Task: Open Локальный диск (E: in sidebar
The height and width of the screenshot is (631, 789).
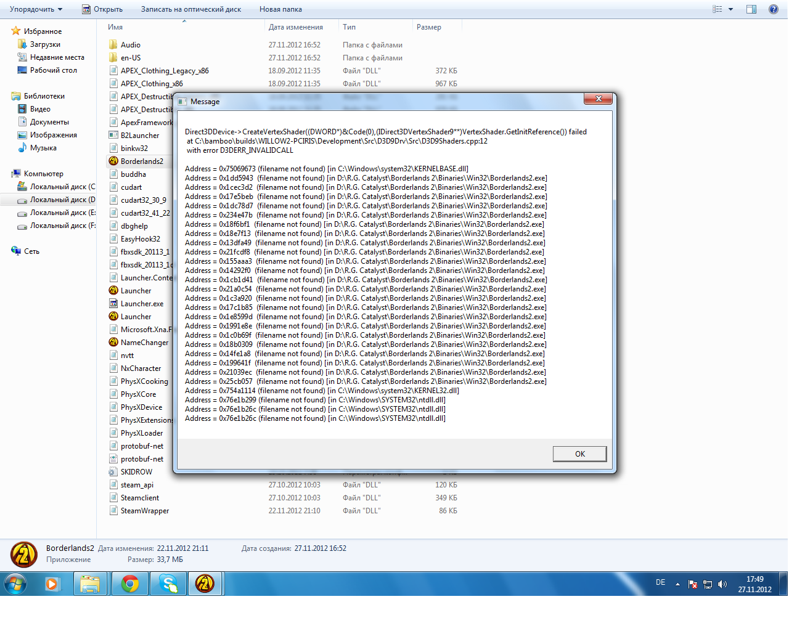Action: coord(62,213)
